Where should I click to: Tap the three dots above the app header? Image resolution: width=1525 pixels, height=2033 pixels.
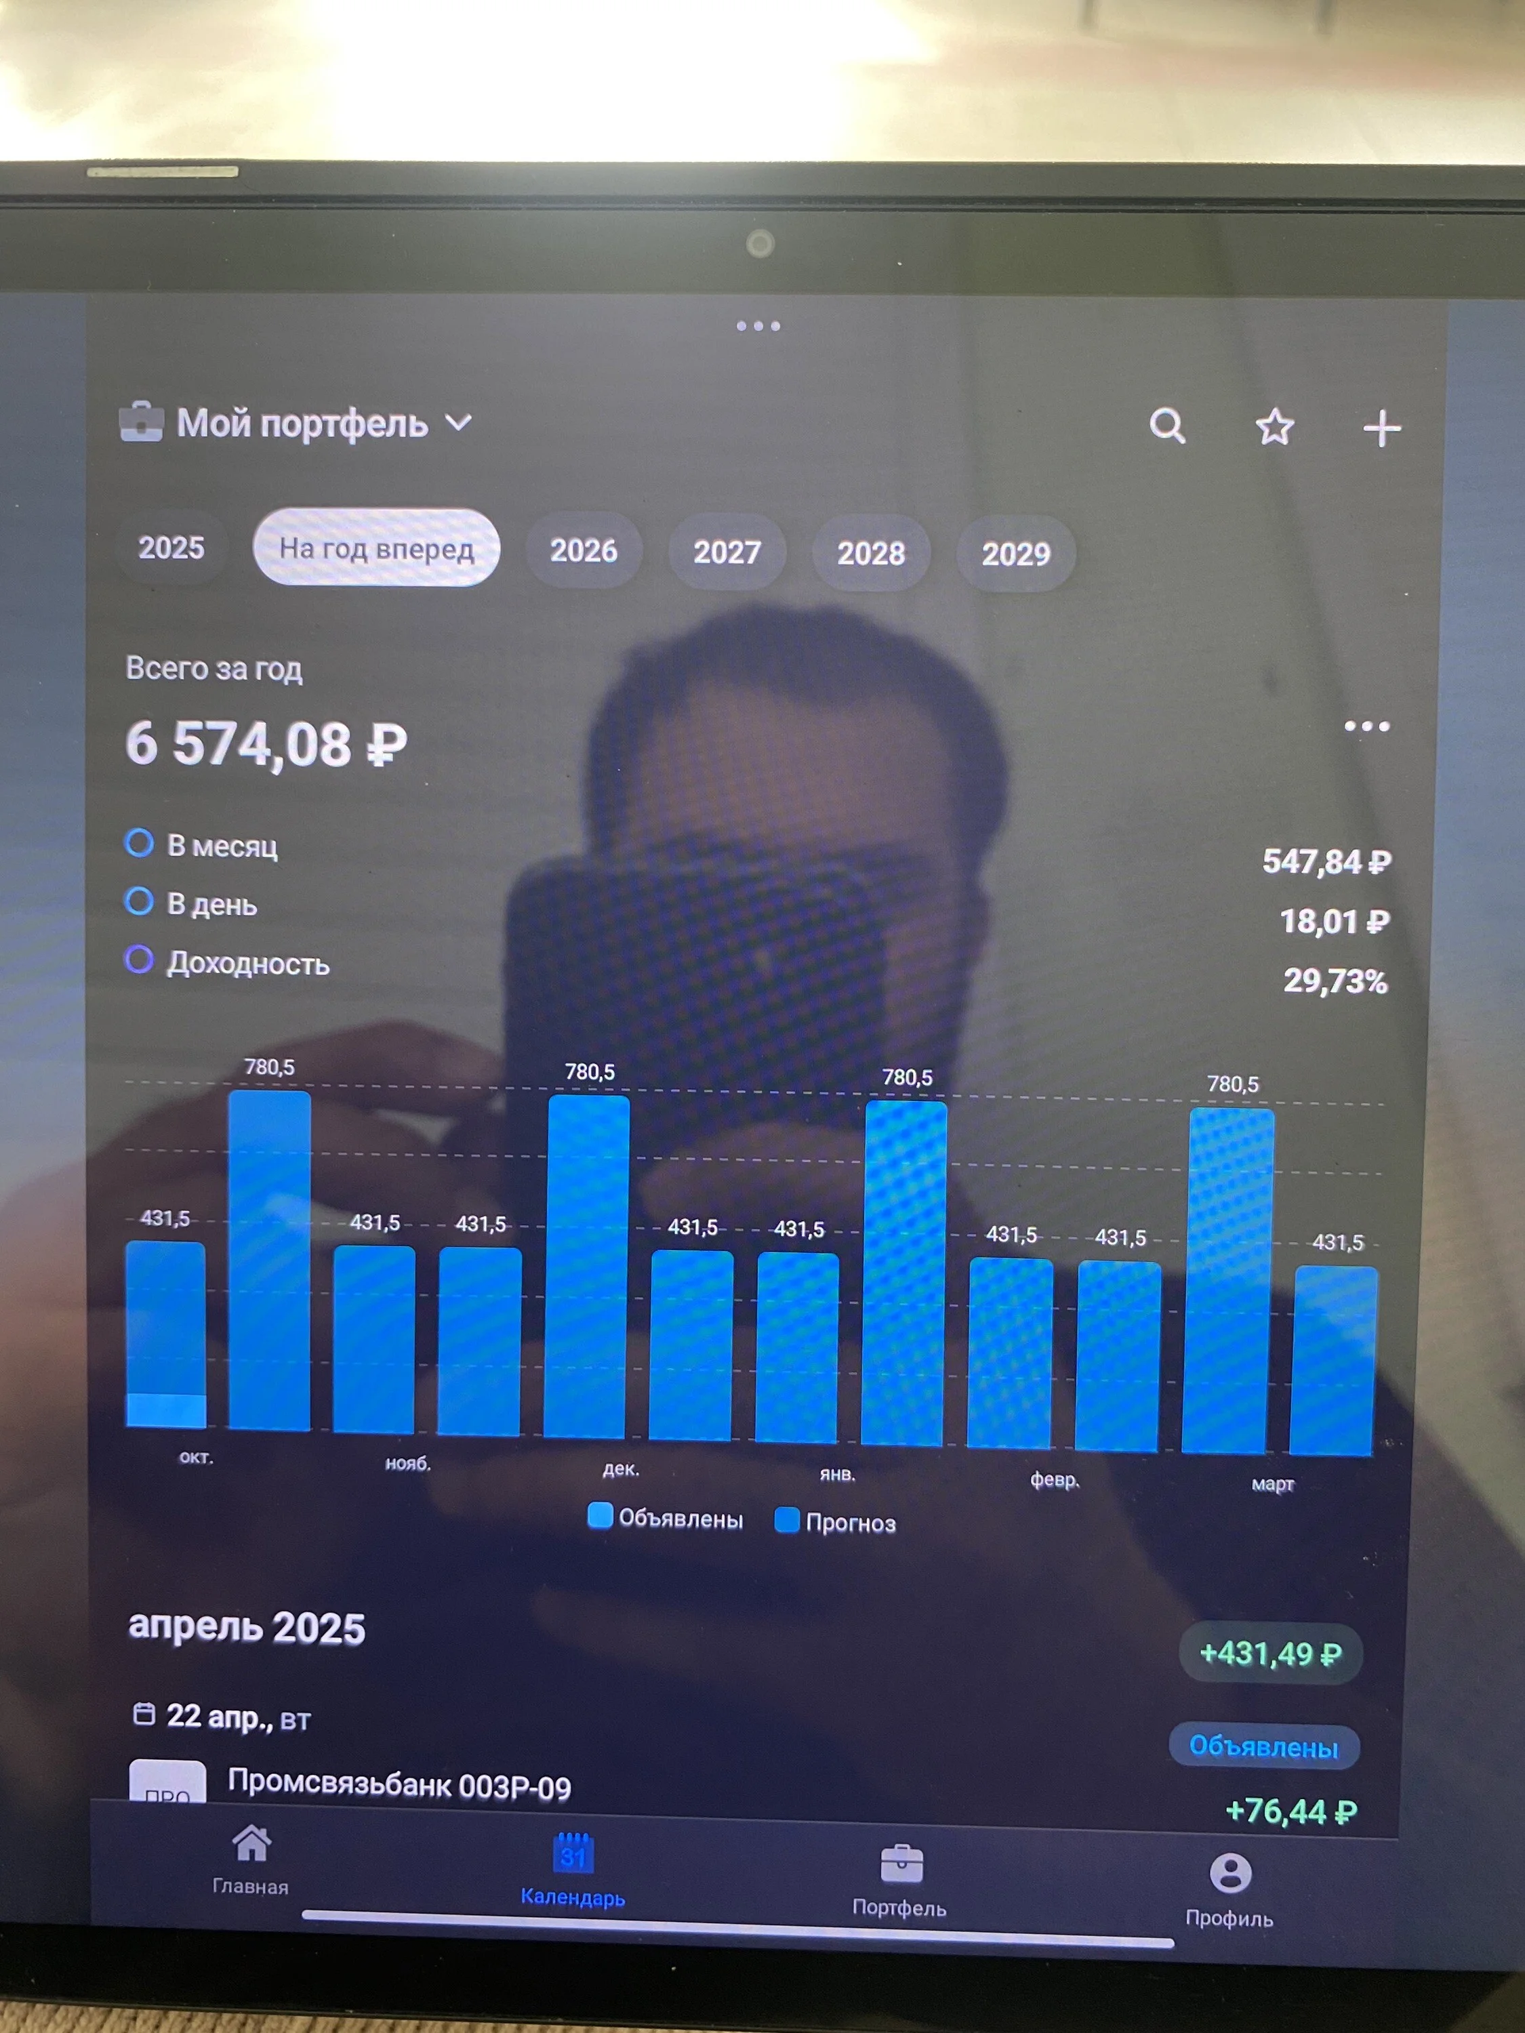click(x=758, y=326)
